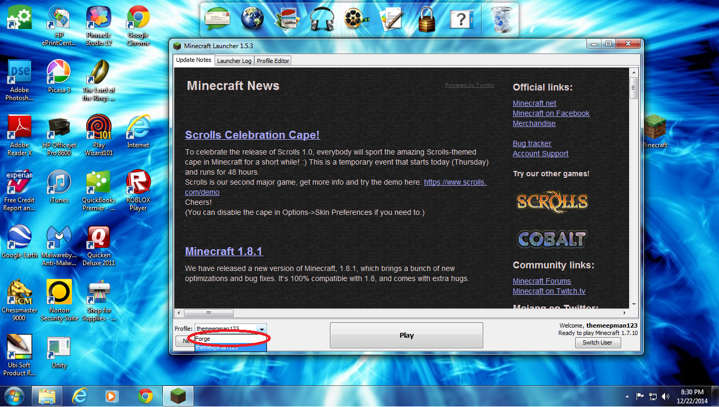Open the Profile Editor tab
The width and height of the screenshot is (719, 407).
pos(273,60)
